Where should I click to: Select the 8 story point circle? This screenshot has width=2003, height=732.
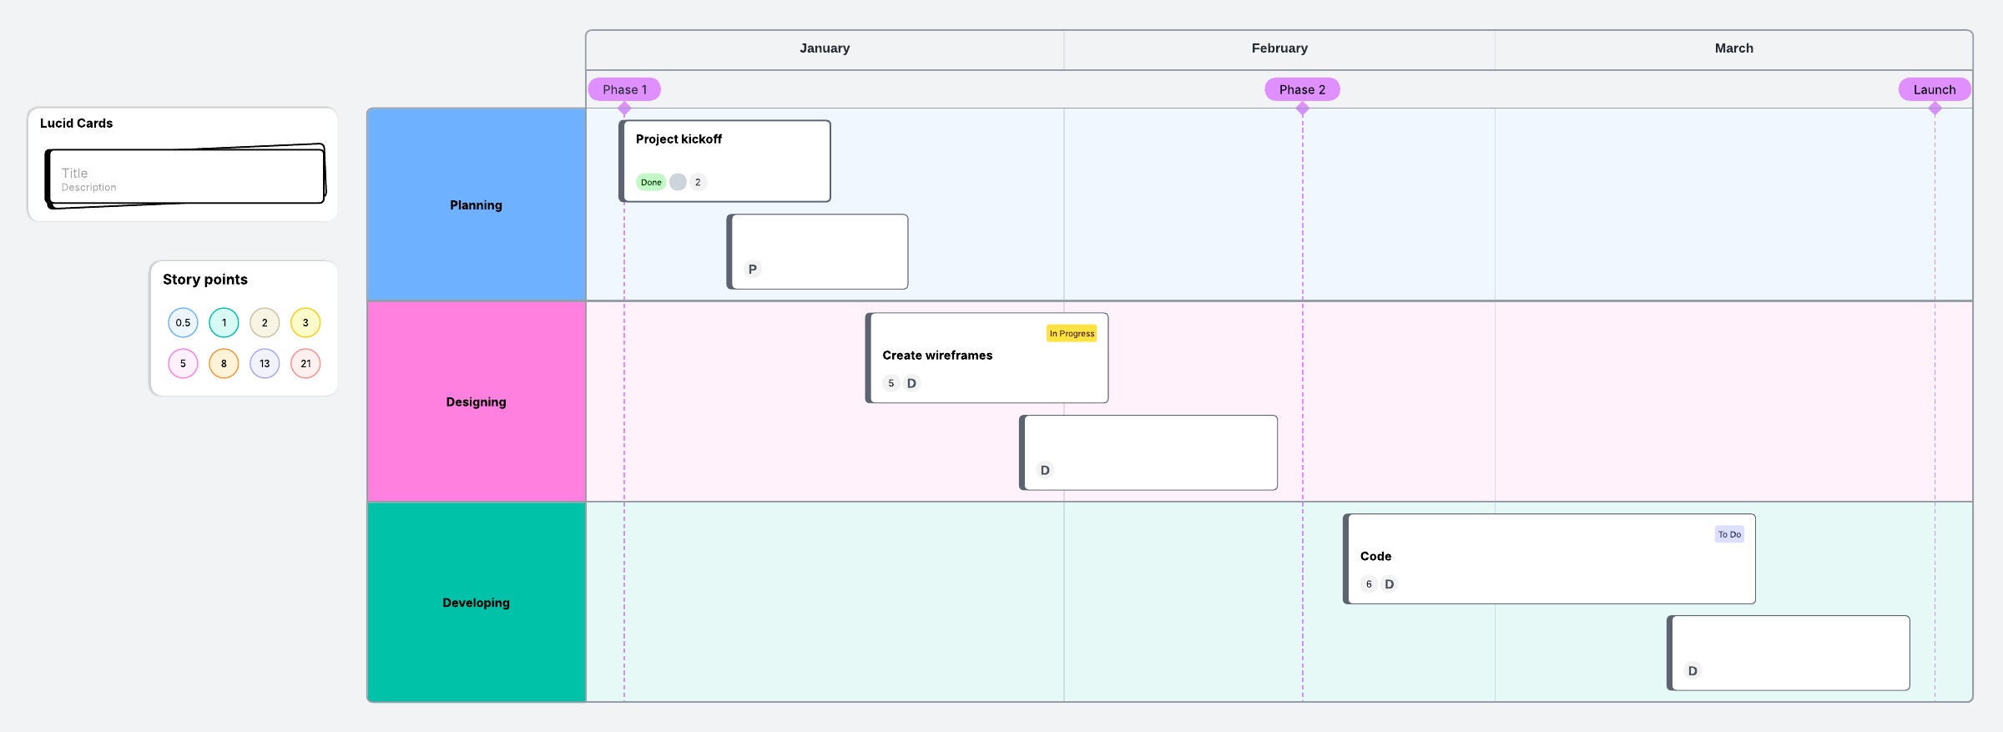pyautogui.click(x=224, y=364)
